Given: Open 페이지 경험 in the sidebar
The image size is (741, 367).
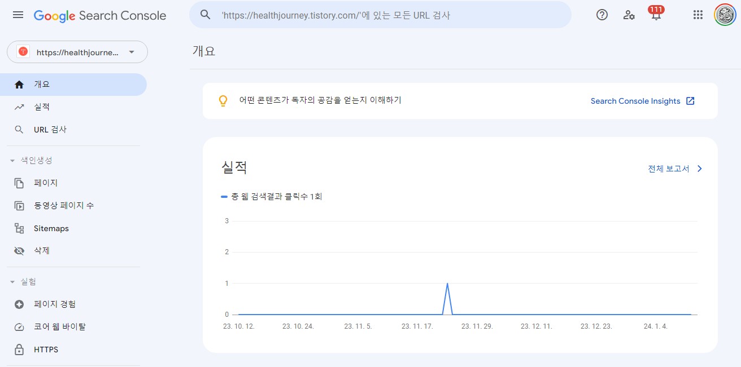Looking at the screenshot, I should pyautogui.click(x=73, y=304).
